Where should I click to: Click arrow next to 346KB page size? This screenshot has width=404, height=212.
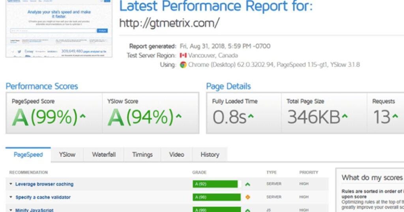point(345,116)
